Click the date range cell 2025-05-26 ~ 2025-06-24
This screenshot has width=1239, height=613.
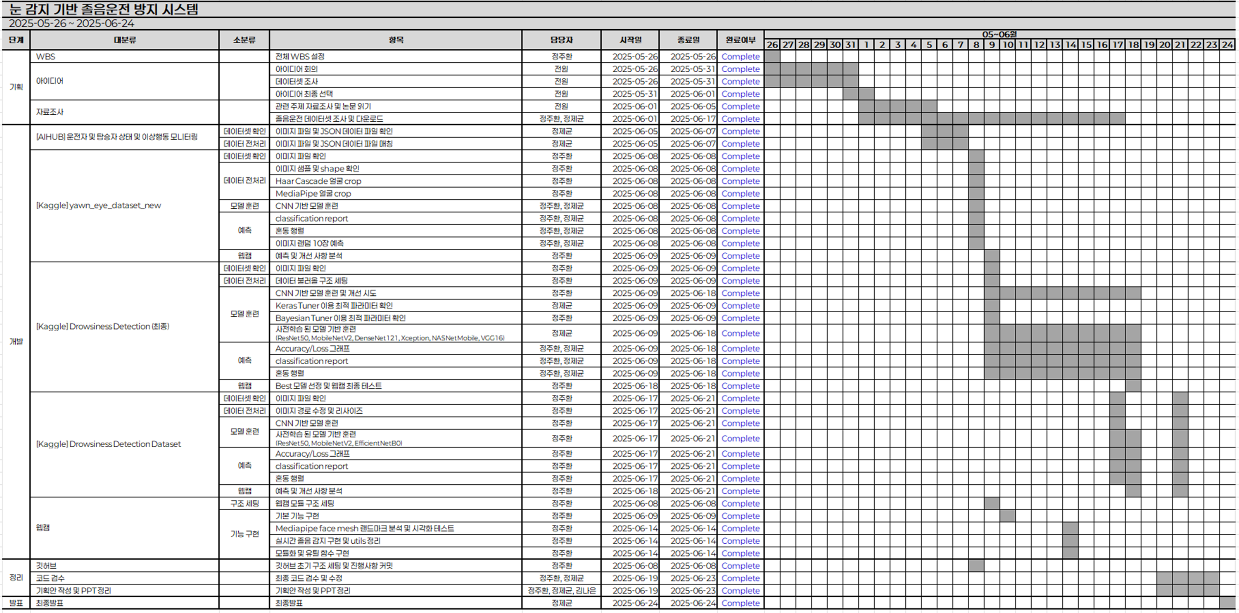click(71, 24)
